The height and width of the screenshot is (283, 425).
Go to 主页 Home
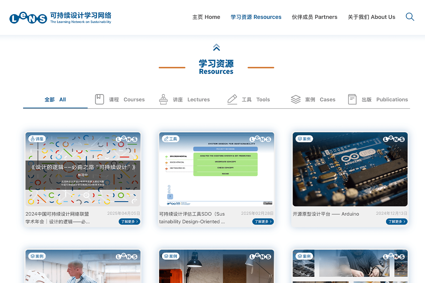coord(206,17)
